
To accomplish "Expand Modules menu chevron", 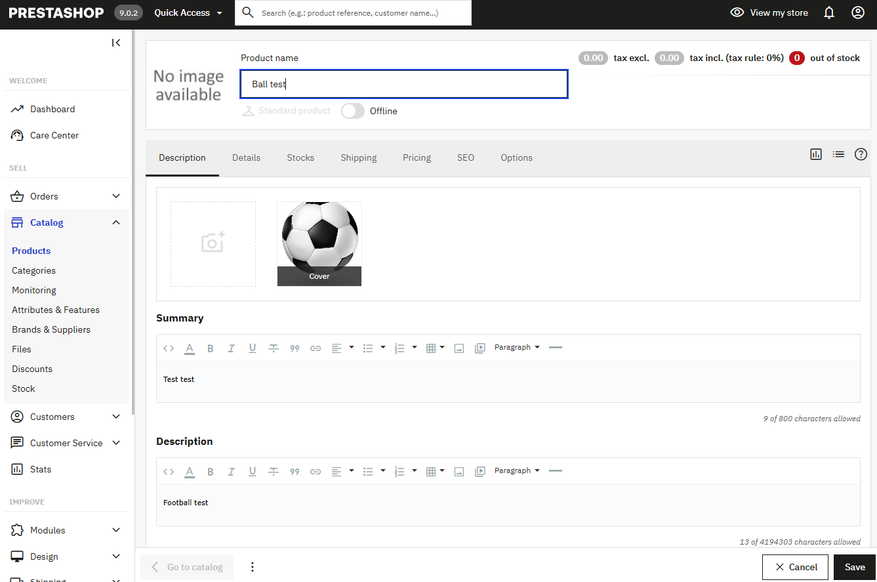I will pyautogui.click(x=116, y=530).
